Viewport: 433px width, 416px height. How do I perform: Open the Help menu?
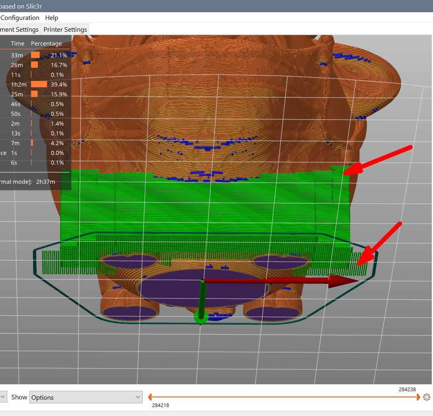[52, 18]
